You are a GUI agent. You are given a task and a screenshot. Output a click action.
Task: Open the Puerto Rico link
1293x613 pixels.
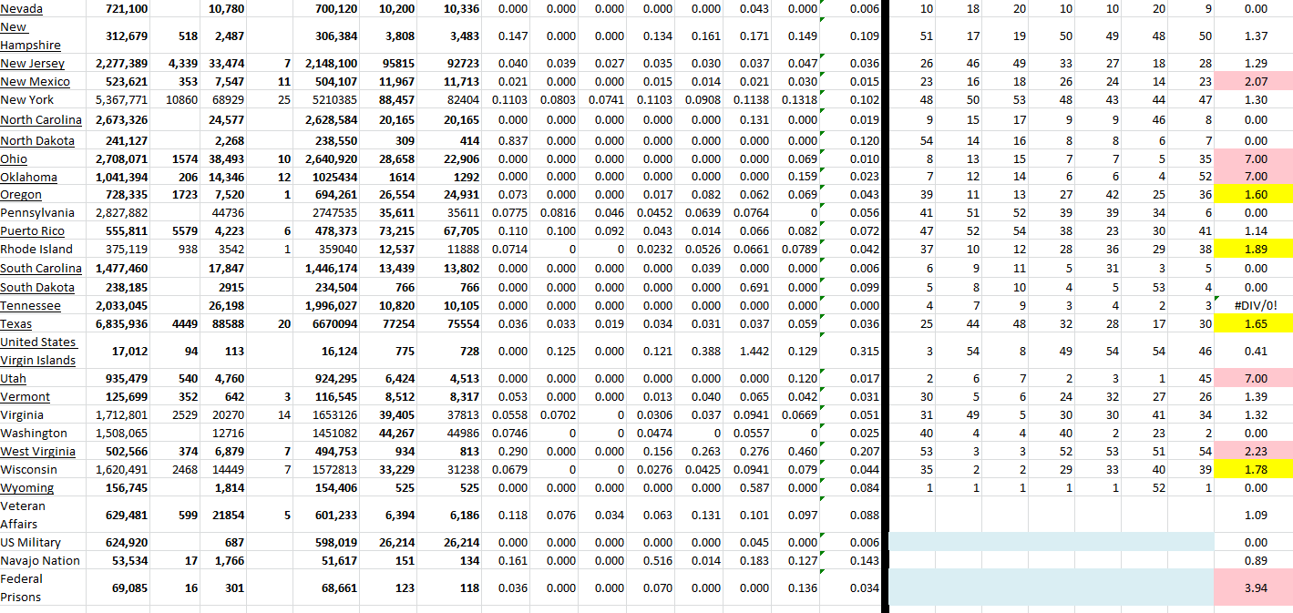31,231
